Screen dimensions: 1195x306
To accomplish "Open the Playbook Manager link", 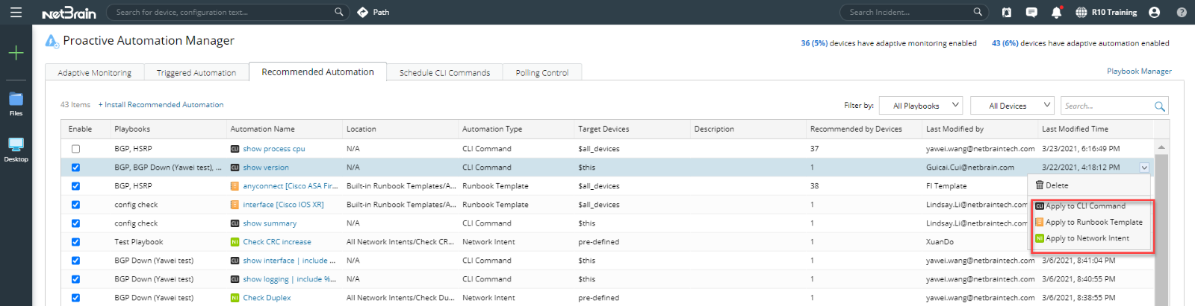I will (1139, 71).
